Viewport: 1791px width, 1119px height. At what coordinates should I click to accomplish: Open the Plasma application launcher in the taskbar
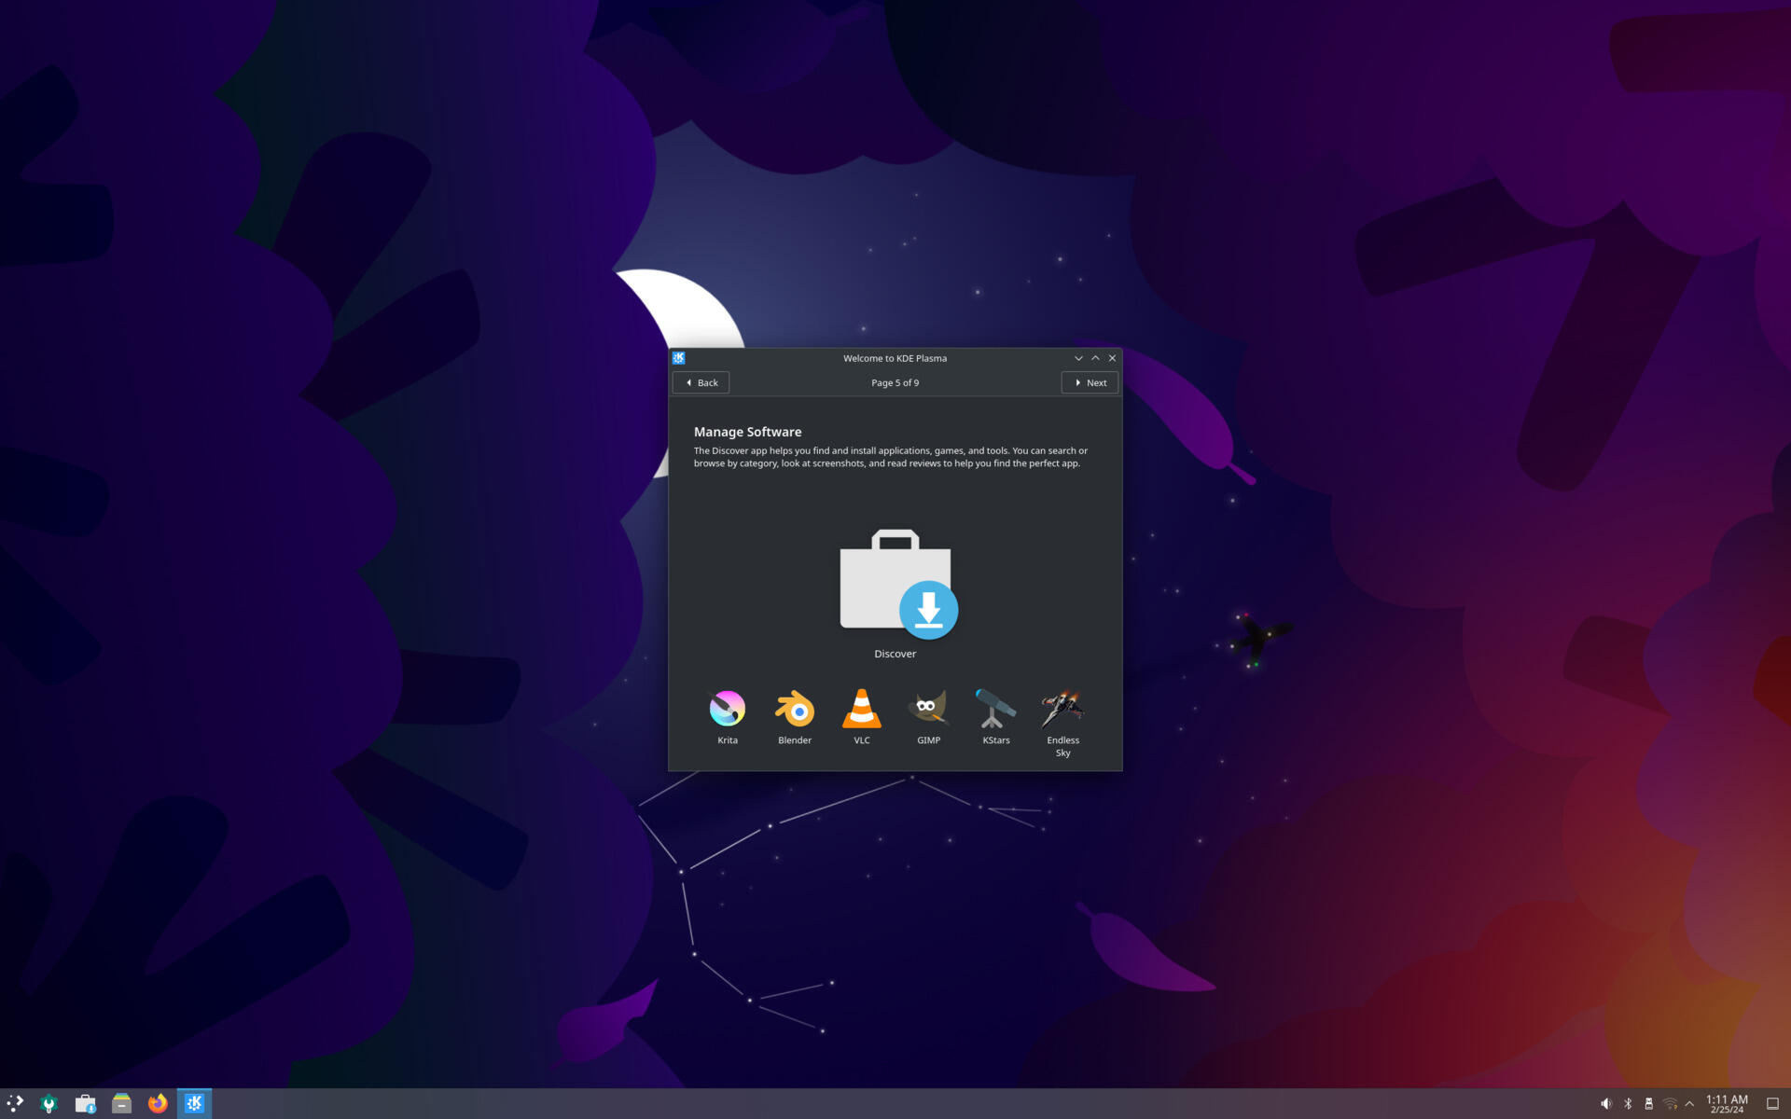click(x=15, y=1103)
